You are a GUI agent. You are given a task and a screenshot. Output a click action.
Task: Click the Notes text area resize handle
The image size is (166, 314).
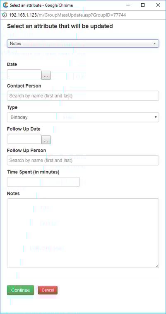point(157,266)
